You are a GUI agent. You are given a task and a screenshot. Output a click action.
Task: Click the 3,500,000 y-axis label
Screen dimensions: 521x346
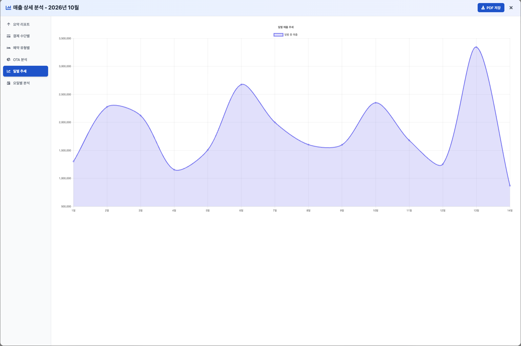[x=65, y=38]
